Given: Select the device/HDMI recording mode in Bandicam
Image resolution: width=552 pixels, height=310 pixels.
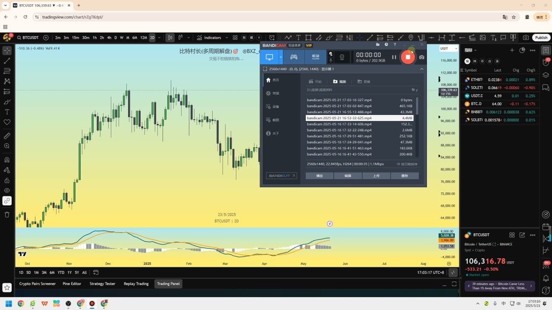Looking at the screenshot, I should tap(315, 56).
